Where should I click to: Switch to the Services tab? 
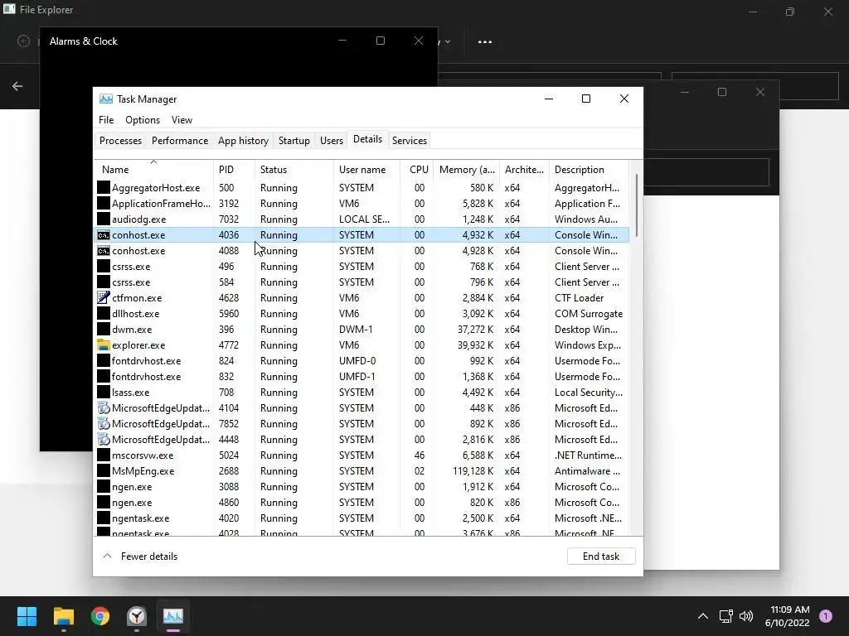pos(410,141)
